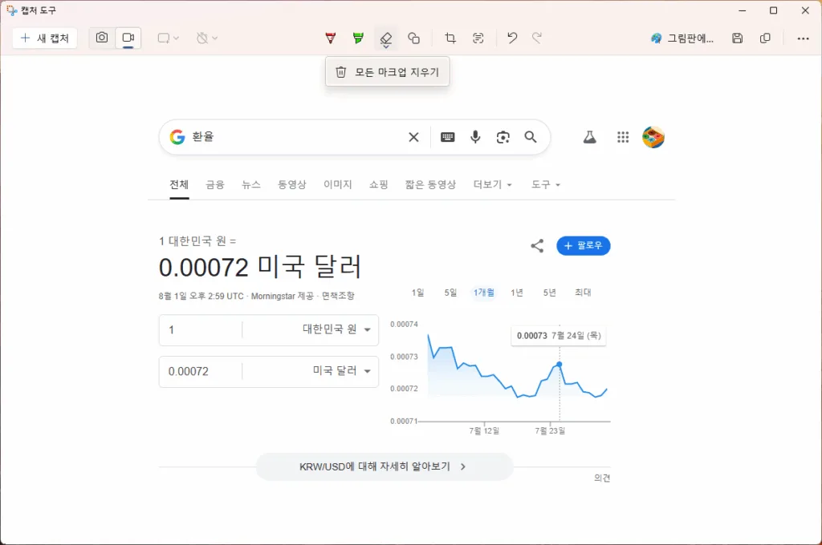Open the See more three-dot menu

803,38
